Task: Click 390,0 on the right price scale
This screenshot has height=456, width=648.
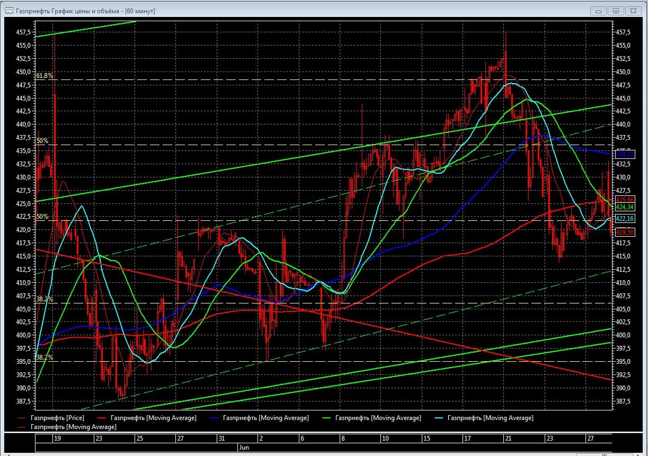Action: point(623,388)
